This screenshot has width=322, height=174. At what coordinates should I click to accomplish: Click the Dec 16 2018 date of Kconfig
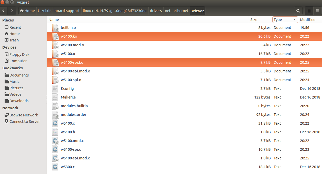(310, 89)
